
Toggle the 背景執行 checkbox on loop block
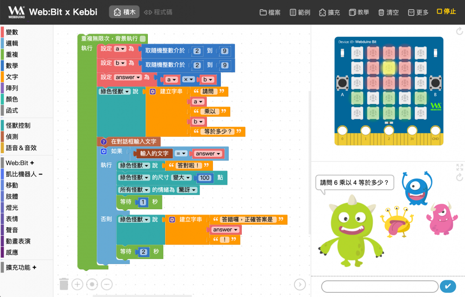coord(143,39)
